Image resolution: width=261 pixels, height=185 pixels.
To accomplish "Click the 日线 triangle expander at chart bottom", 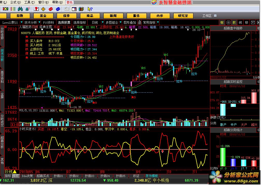I will click(15, 172).
